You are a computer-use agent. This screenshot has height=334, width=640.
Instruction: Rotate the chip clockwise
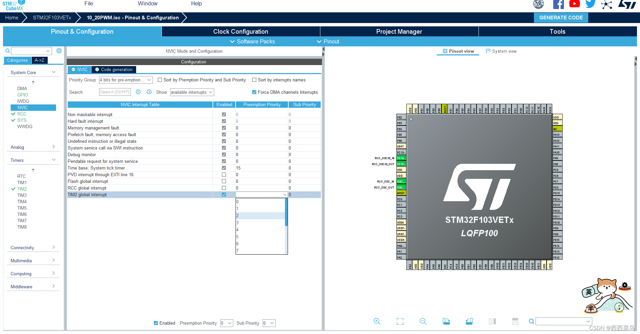pyautogui.click(x=446, y=321)
